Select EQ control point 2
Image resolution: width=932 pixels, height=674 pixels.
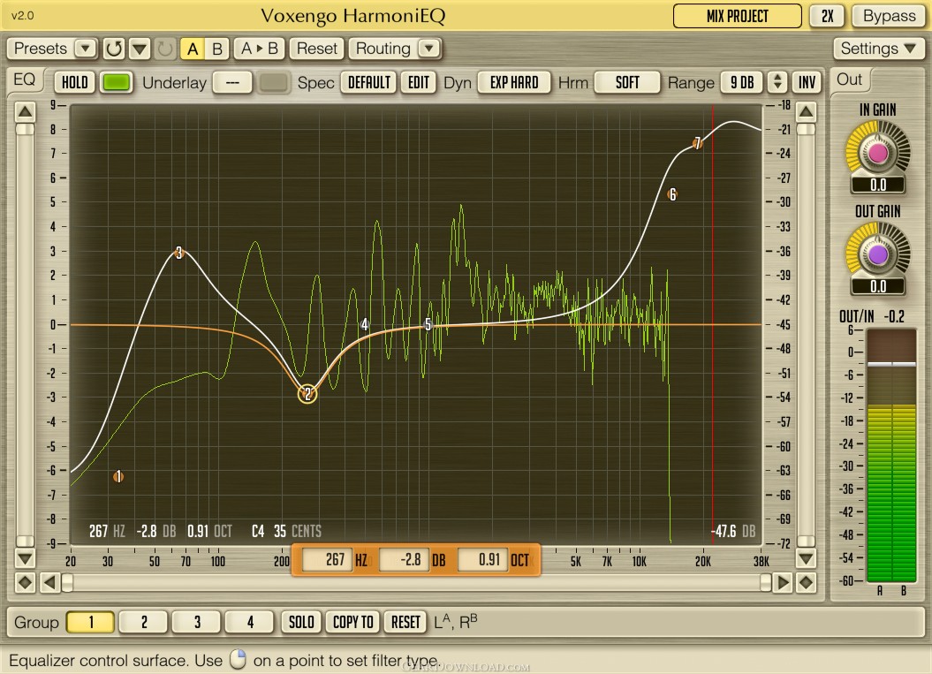(x=307, y=394)
